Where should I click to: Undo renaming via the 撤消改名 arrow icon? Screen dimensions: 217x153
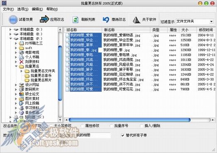(x=106, y=20)
